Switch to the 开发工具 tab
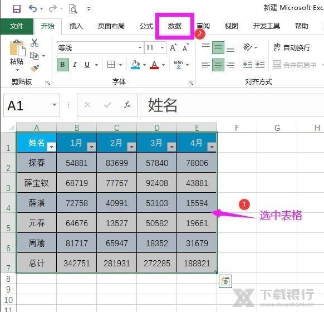Image resolution: width=324 pixels, height=312 pixels. [267, 26]
